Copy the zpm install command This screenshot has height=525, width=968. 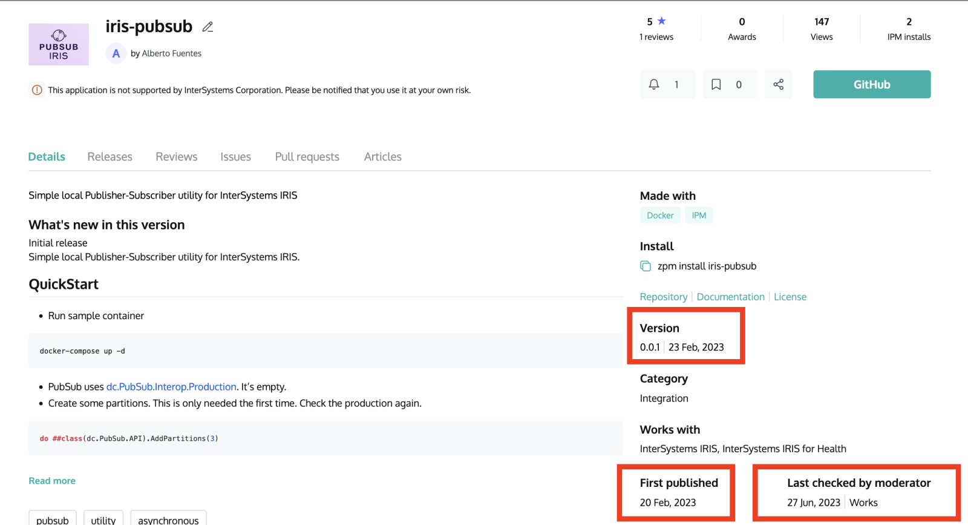(x=646, y=266)
